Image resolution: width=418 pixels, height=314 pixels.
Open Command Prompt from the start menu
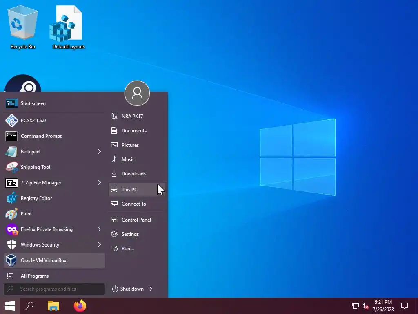[x=54, y=136]
